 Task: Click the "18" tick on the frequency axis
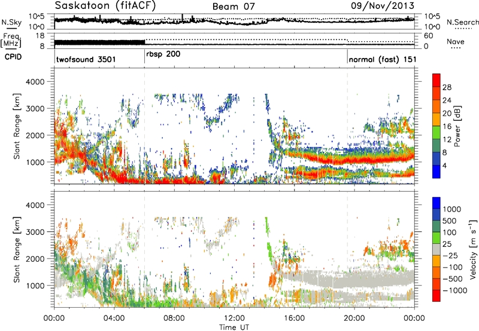click(x=40, y=36)
